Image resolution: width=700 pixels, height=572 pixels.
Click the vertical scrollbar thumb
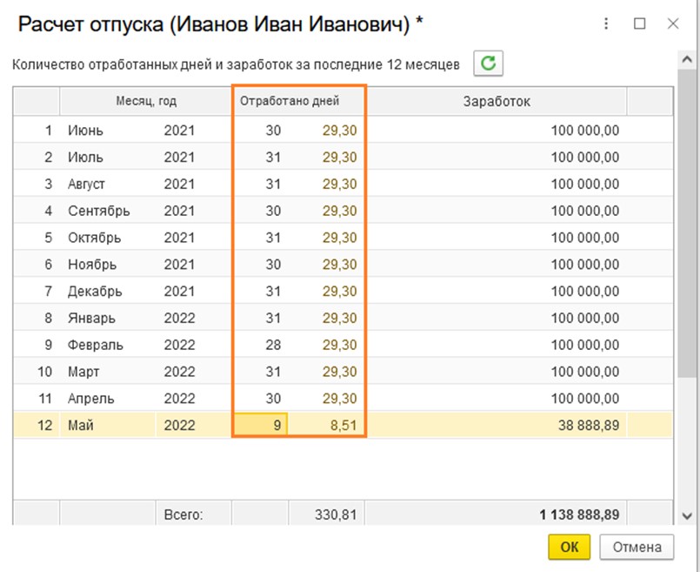click(x=687, y=224)
